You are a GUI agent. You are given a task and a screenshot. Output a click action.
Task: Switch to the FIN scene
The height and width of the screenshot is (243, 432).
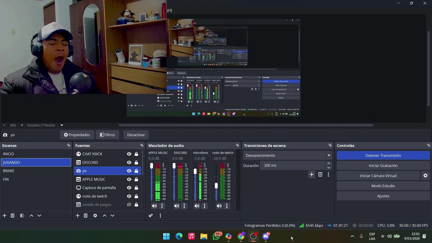tap(36, 179)
